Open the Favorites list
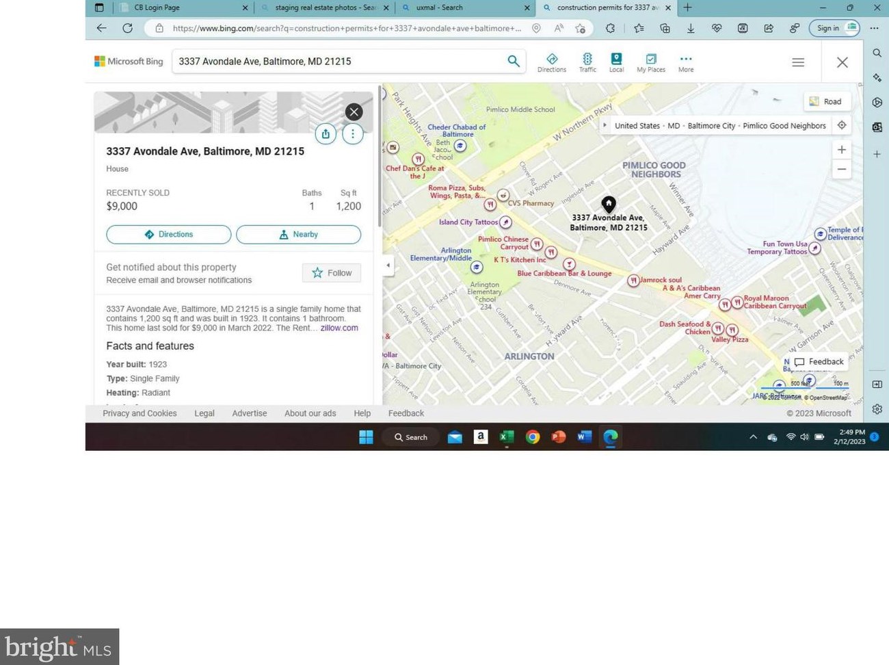Screen dimensions: 889x665 click(x=639, y=28)
